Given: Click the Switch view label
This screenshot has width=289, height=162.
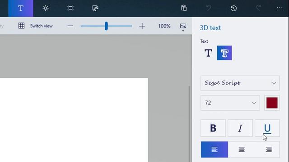Looking at the screenshot, I should click(41, 26).
